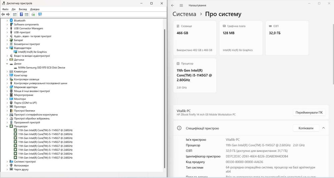The width and height of the screenshot is (334, 178).
Task: Click the Біометричні пристрої fingerprint icon
Action: pos(11,44)
